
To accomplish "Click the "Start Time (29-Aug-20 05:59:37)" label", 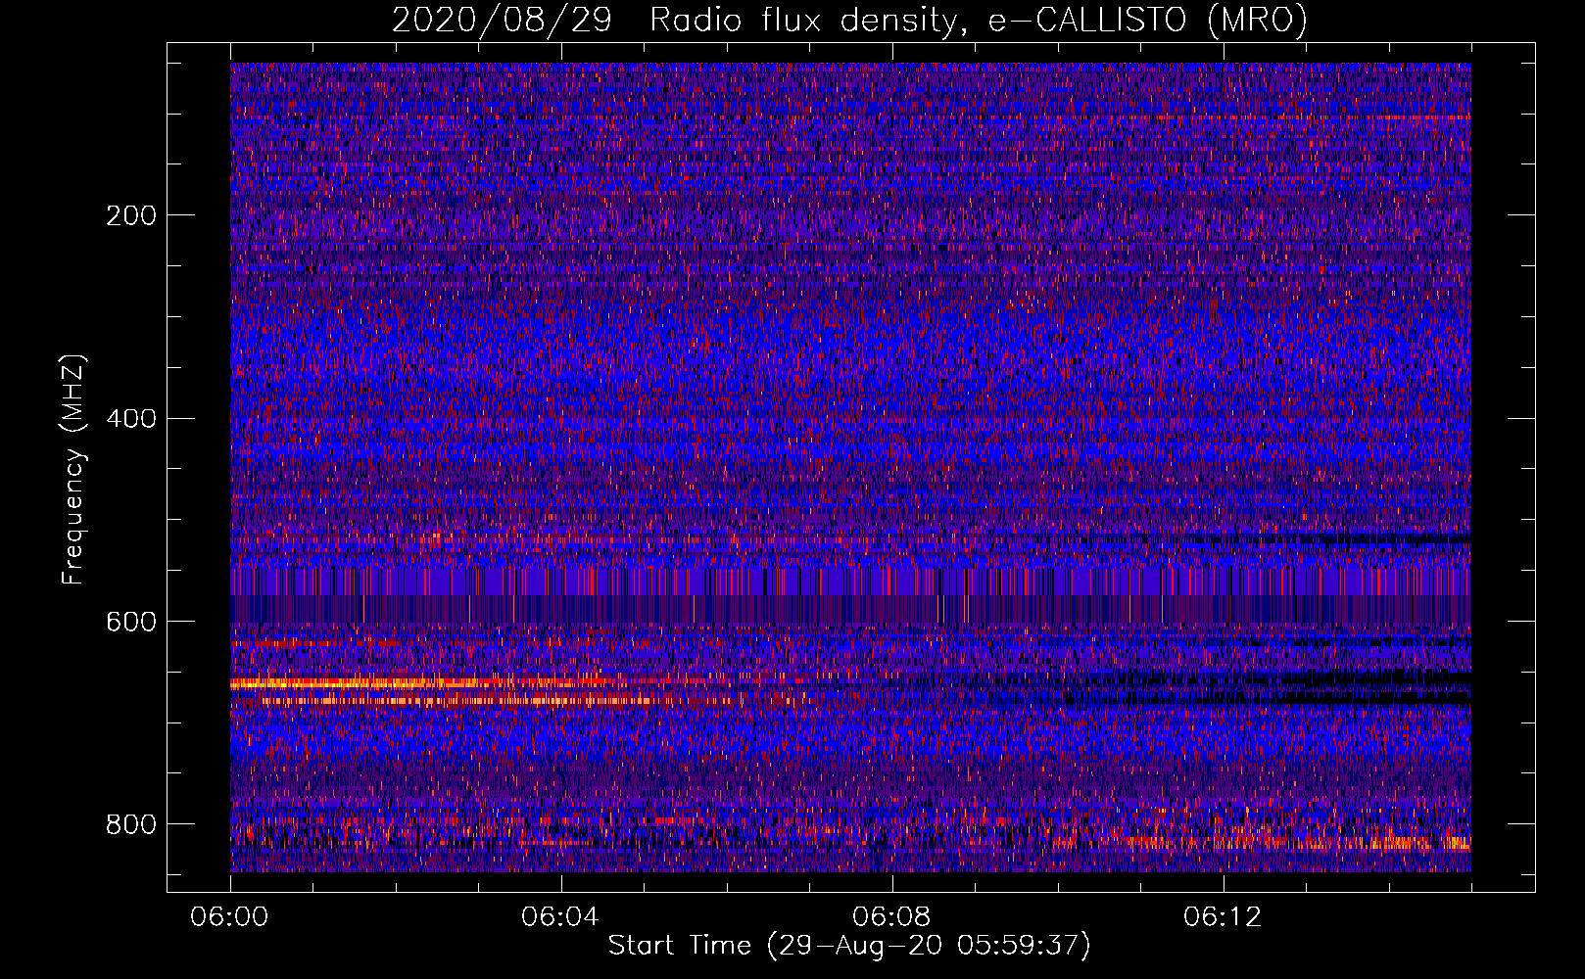I will click(x=849, y=946).
